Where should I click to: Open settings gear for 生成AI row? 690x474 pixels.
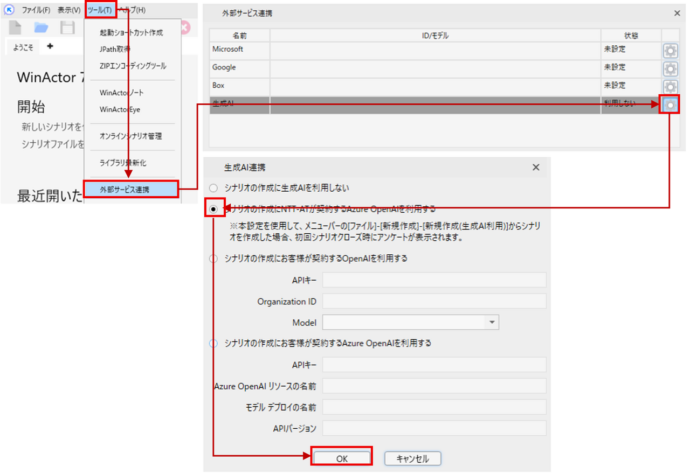[670, 105]
